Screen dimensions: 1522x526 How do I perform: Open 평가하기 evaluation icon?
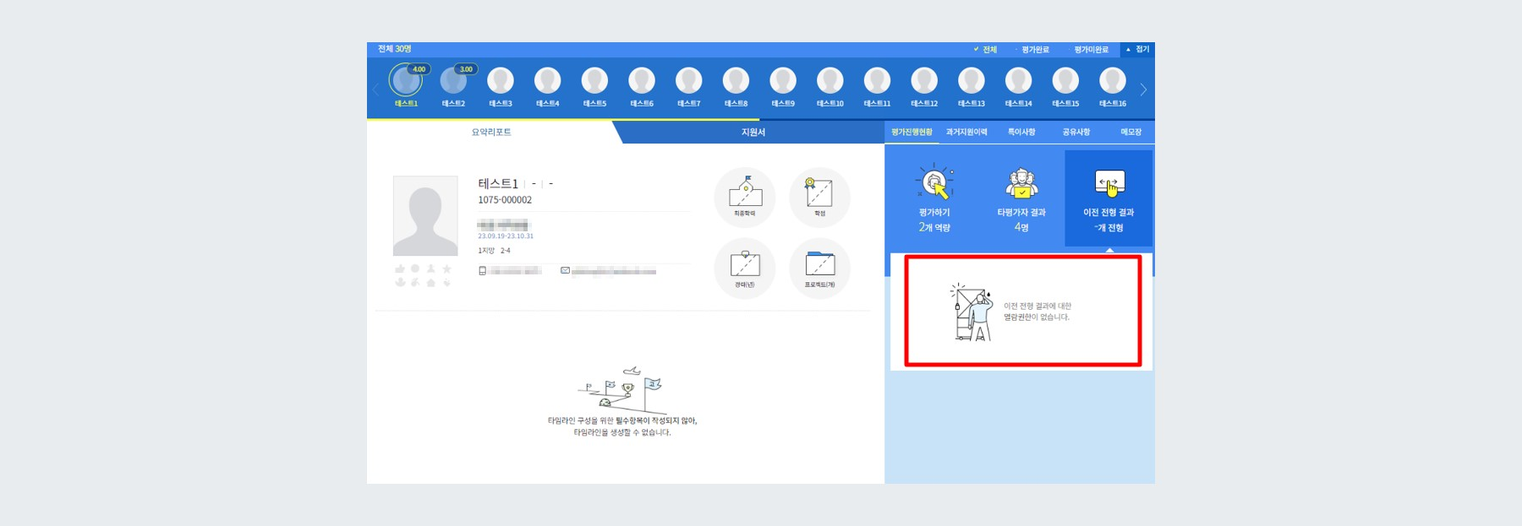click(934, 182)
